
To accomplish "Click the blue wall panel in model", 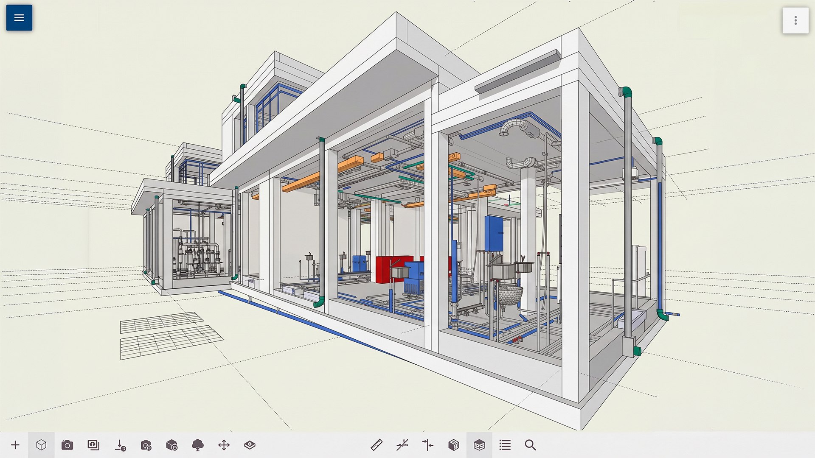I will (x=494, y=234).
